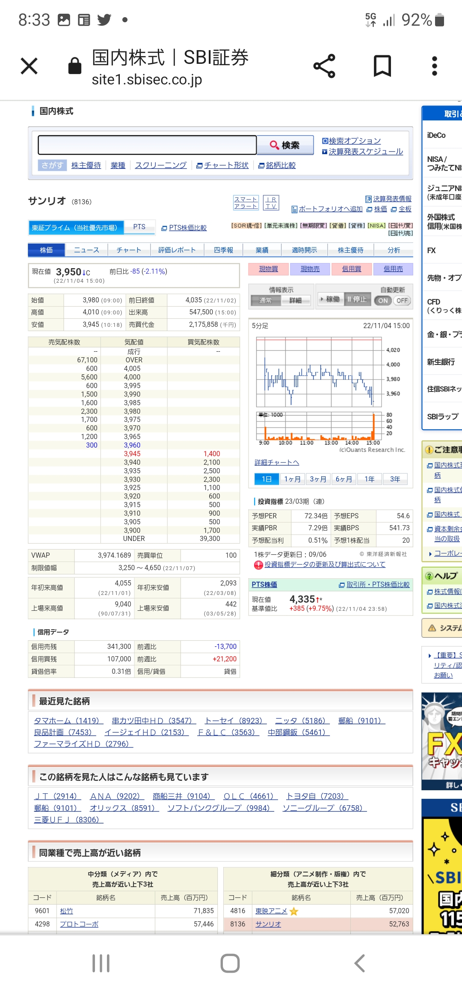Select 1年 chart period
462x992 pixels.
[369, 479]
